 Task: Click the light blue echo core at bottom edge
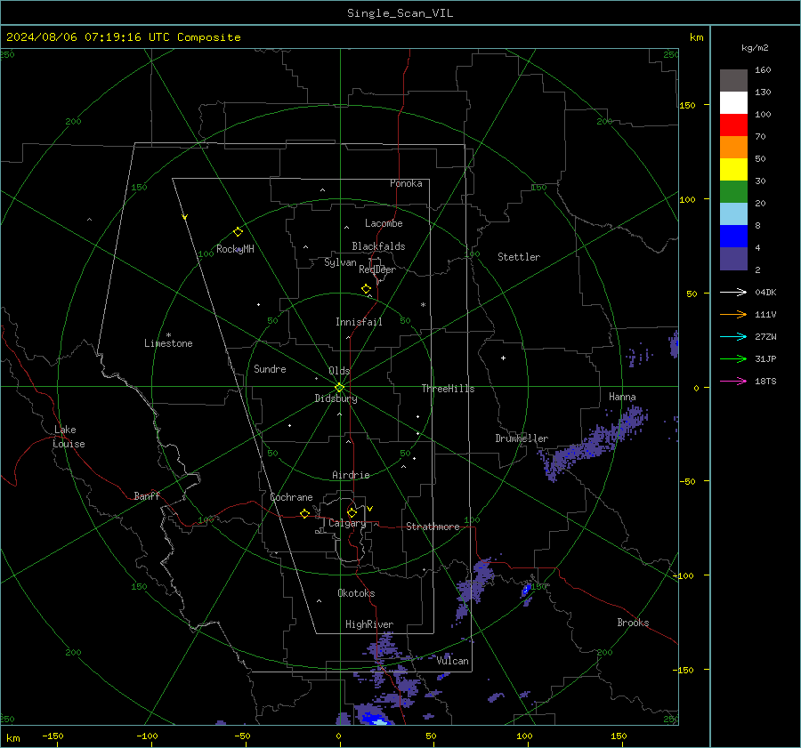[x=379, y=721]
